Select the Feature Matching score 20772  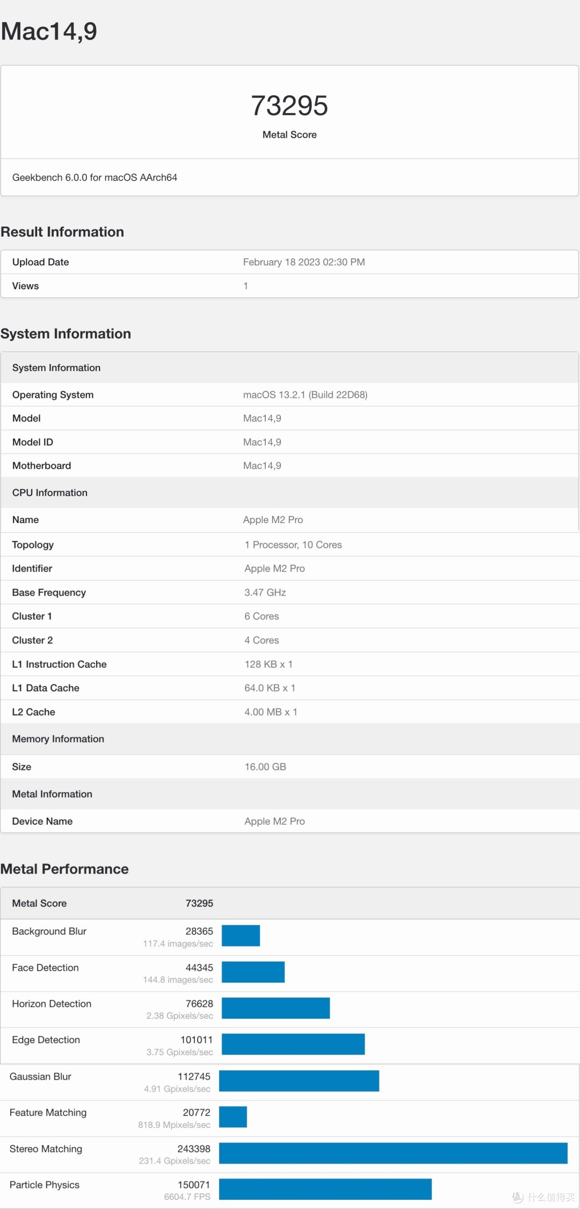[x=197, y=1112]
